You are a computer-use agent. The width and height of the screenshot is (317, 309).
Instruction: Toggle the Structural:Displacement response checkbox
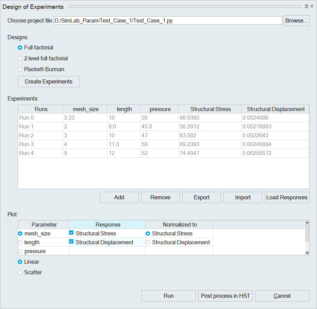[x=71, y=242]
